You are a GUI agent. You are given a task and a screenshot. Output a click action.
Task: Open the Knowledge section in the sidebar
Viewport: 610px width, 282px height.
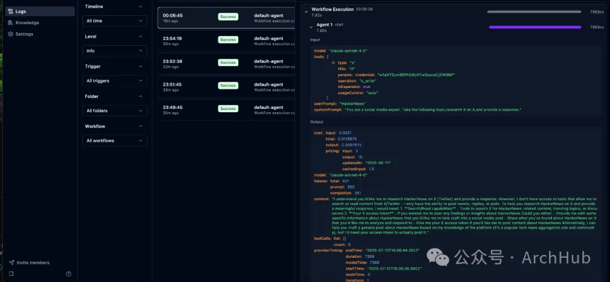tap(27, 23)
